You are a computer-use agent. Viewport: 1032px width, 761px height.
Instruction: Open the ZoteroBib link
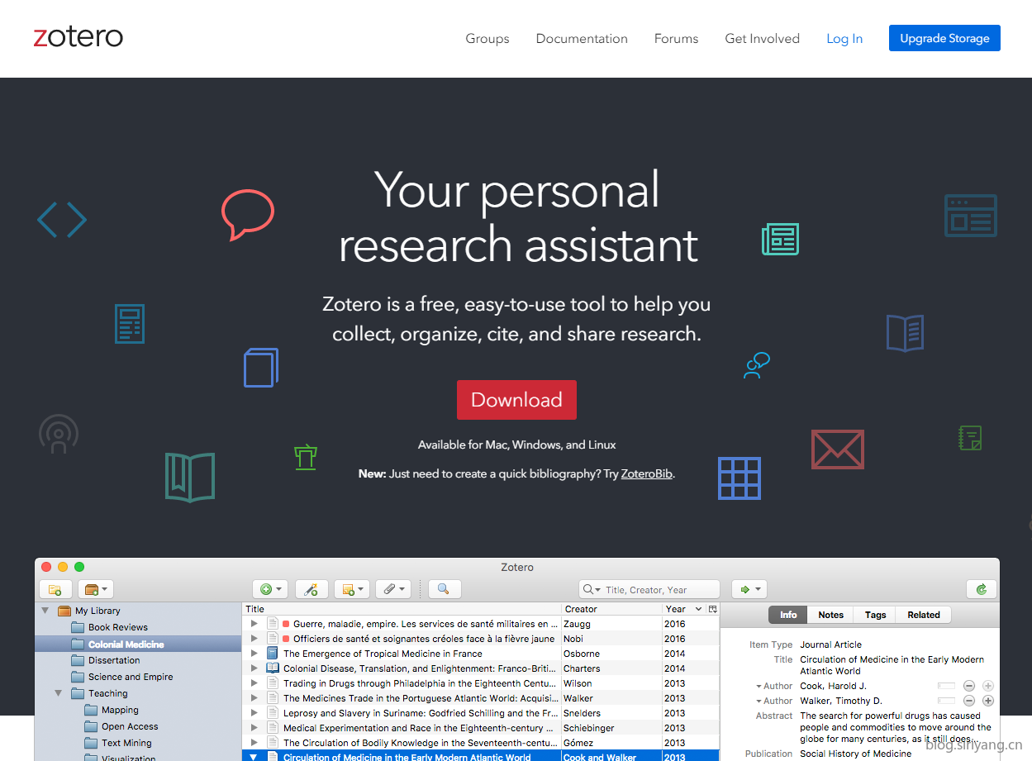click(647, 473)
